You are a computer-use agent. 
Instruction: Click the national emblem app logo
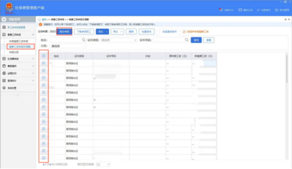pos(9,8)
